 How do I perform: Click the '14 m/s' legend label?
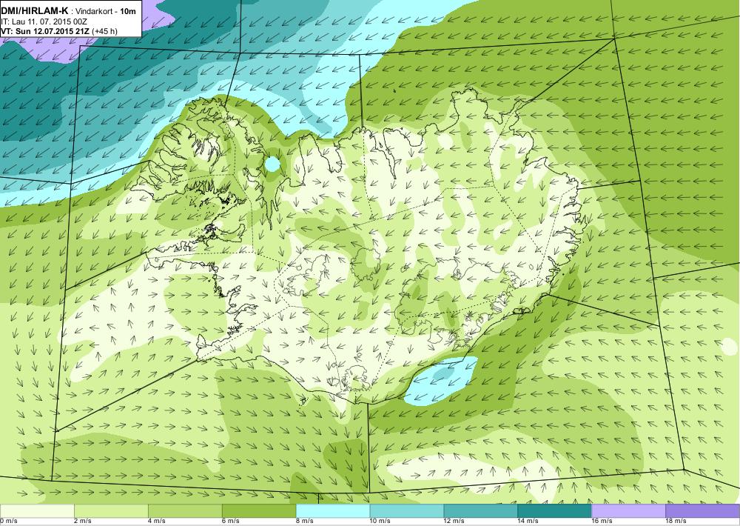click(x=528, y=522)
